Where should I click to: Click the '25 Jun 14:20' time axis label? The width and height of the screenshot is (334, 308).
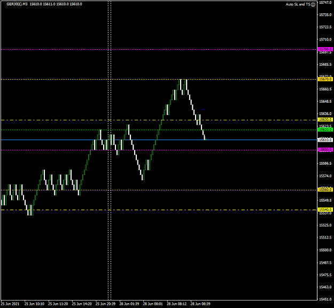(82, 304)
